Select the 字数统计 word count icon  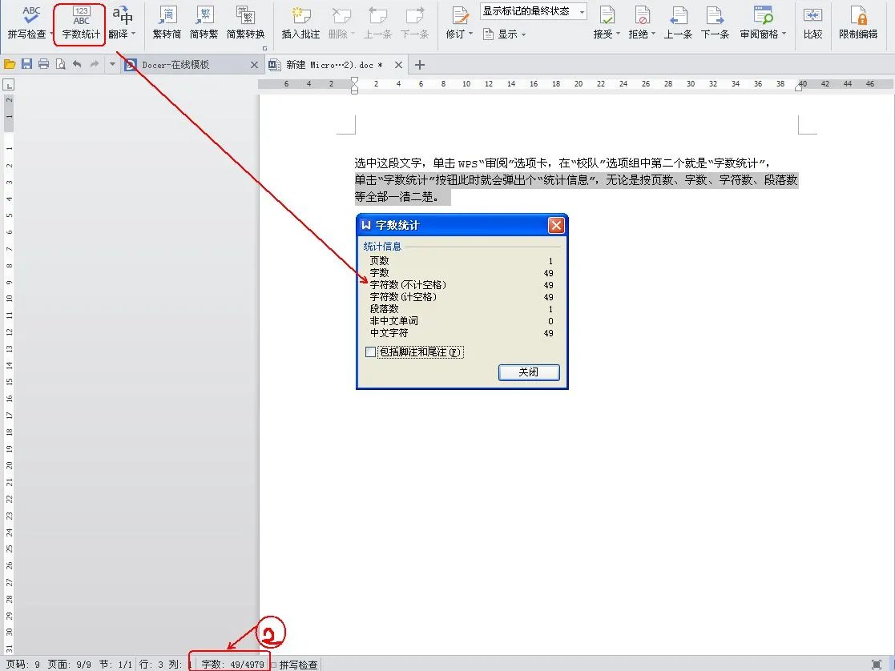click(x=79, y=22)
